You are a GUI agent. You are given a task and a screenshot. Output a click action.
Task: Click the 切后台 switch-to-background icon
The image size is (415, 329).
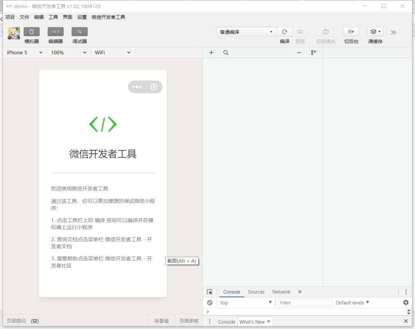coord(351,32)
